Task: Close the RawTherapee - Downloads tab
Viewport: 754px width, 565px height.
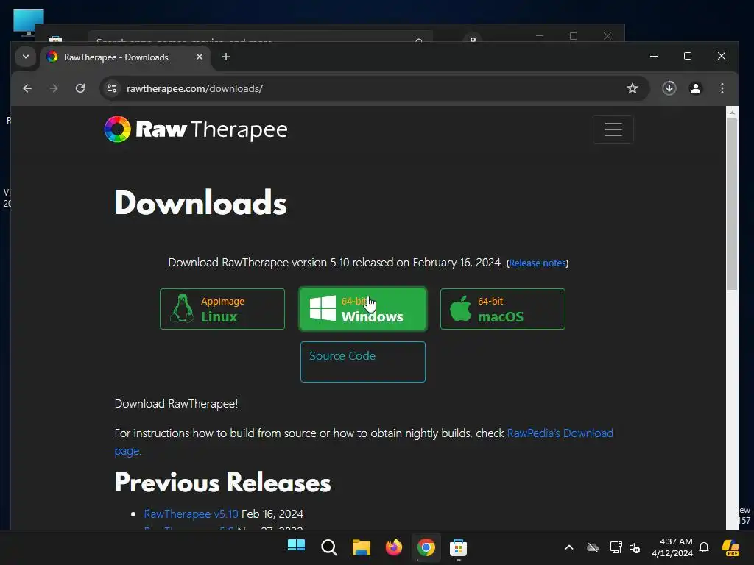Action: coord(200,57)
